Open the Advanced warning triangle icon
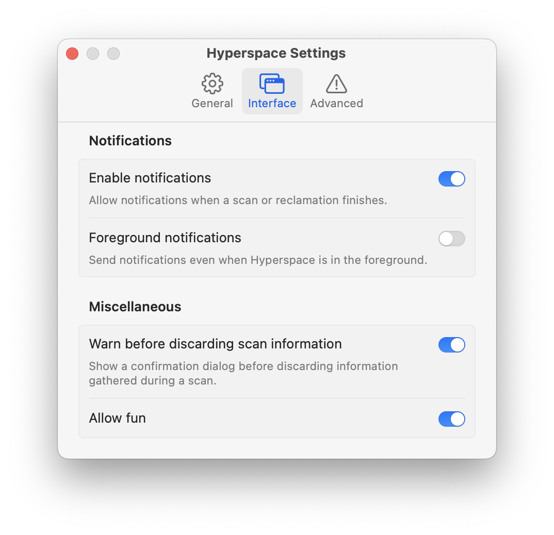 click(x=336, y=83)
